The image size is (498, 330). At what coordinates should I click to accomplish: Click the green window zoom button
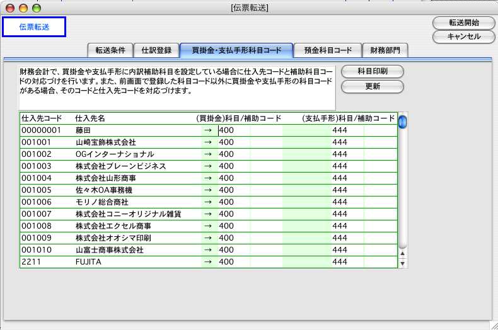pyautogui.click(x=37, y=8)
